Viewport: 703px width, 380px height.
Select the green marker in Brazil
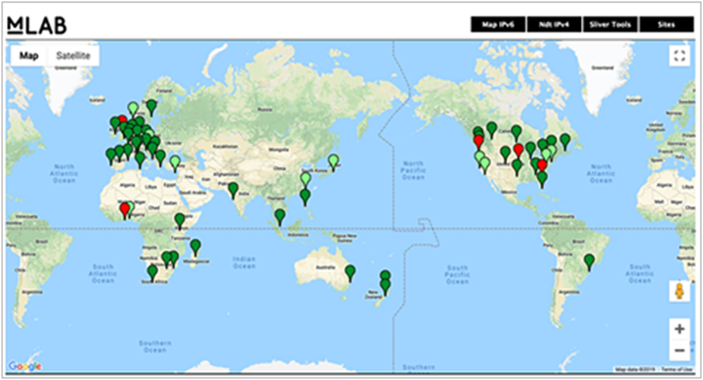pyautogui.click(x=589, y=262)
